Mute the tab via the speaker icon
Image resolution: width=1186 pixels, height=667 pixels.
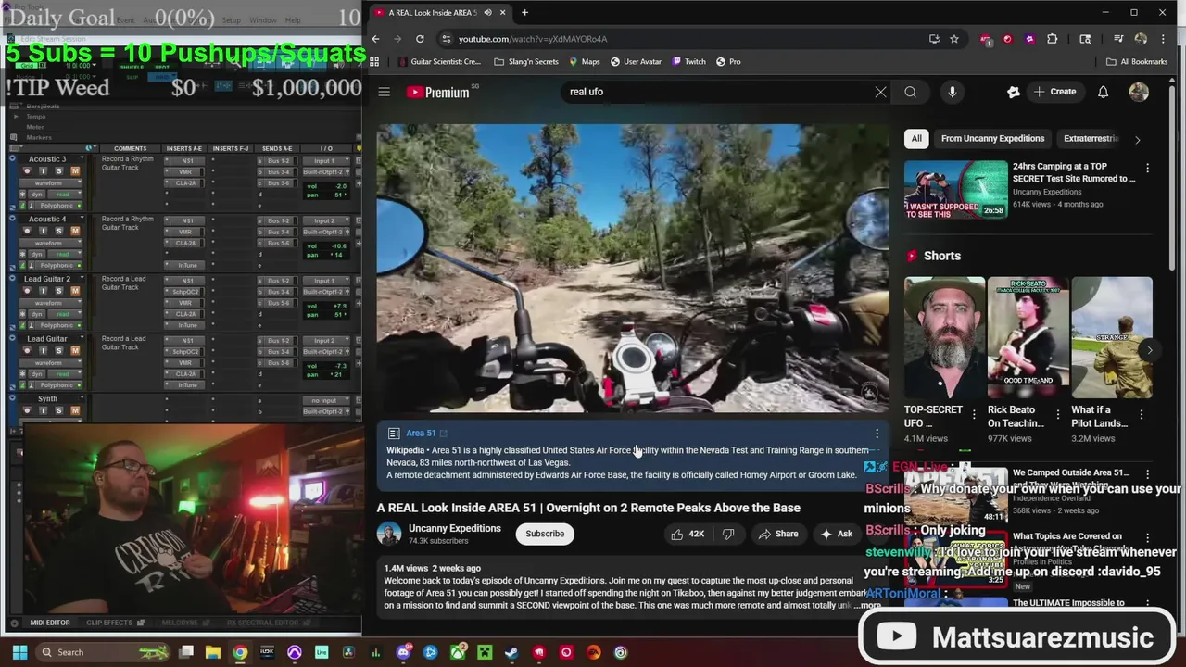487,12
